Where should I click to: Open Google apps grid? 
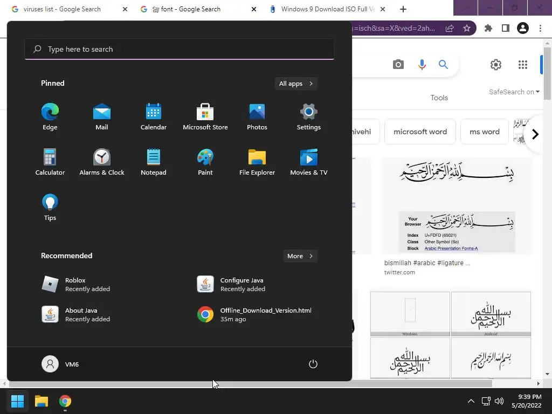(x=523, y=65)
